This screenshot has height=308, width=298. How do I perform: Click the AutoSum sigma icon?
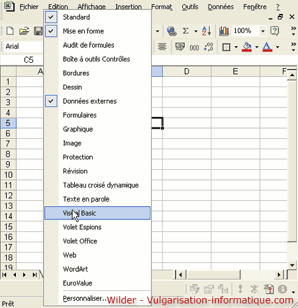185,31
